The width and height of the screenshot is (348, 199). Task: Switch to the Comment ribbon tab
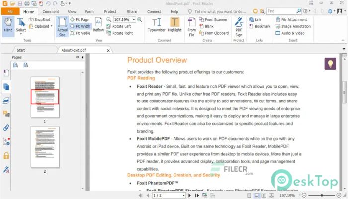point(51,12)
